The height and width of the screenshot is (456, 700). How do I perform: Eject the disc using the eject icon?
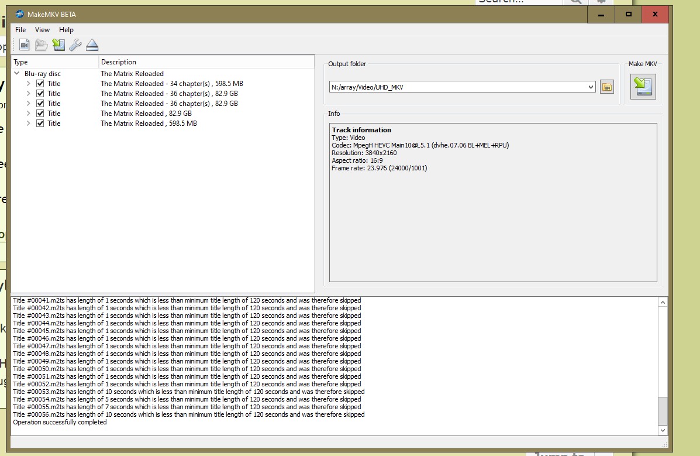pos(92,44)
